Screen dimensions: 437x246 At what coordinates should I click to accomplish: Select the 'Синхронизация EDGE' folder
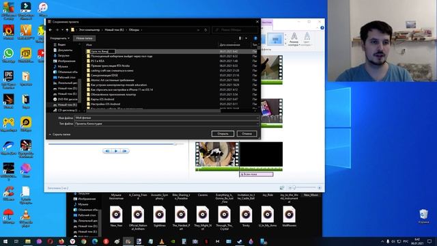(104, 75)
